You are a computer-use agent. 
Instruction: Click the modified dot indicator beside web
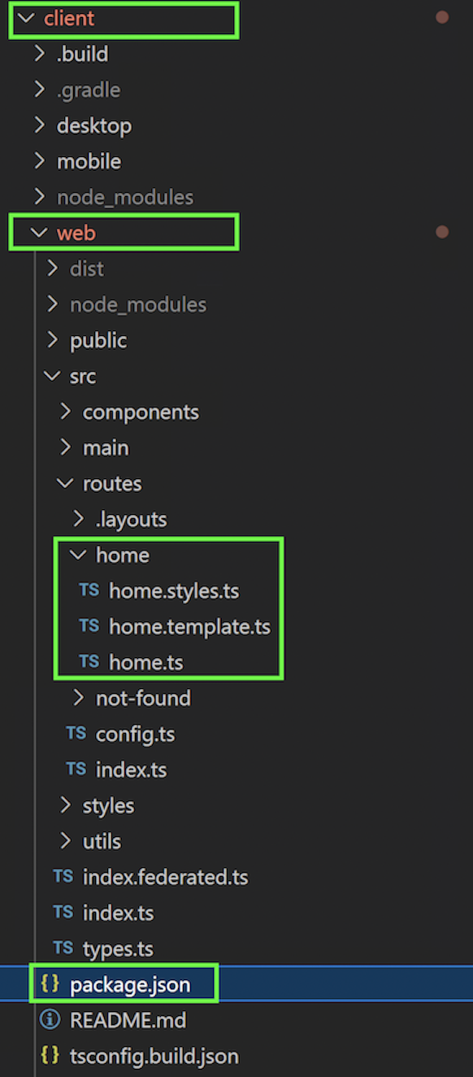click(442, 233)
